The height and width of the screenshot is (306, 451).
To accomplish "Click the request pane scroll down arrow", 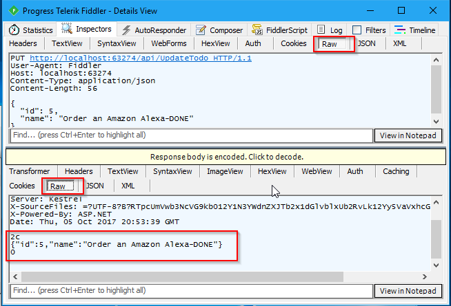I will tap(436, 121).
